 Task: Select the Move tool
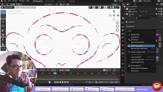pos(3,21)
